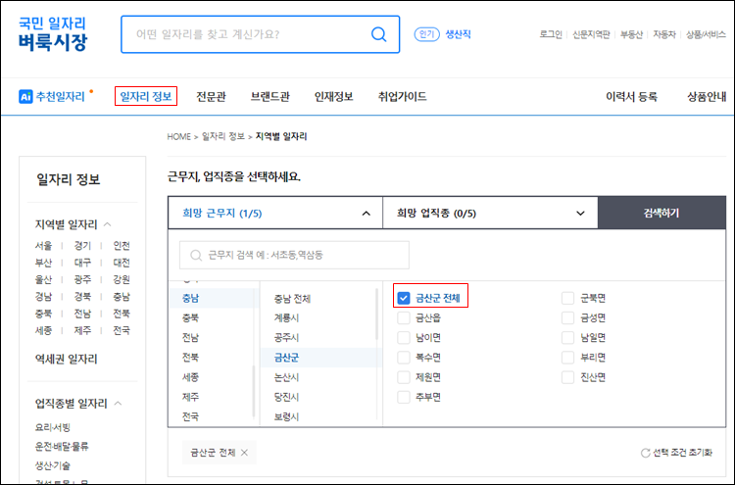
Task: Check the 부리면 checkbox
Action: (x=567, y=358)
